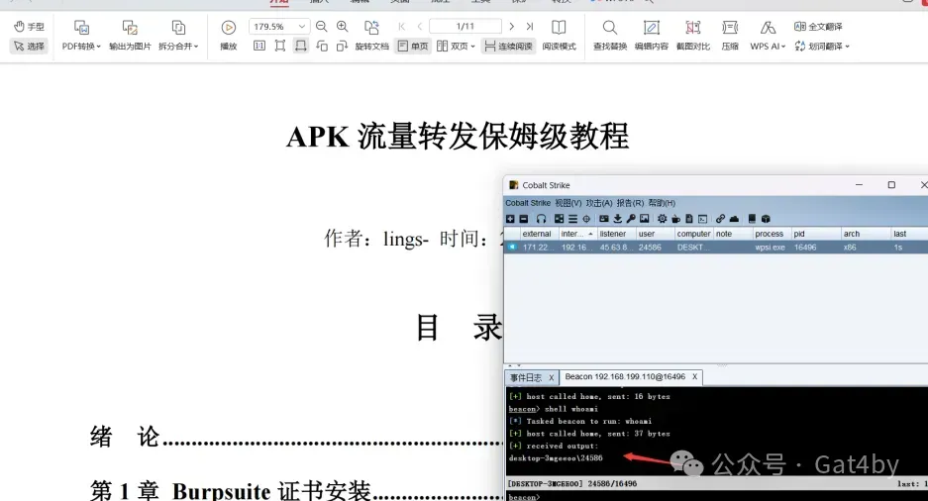Switch to the 事件日志 event log tab
928x501 pixels.
point(526,377)
